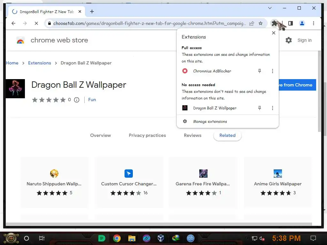Open Chrome's three-dot main menu

[314, 23]
